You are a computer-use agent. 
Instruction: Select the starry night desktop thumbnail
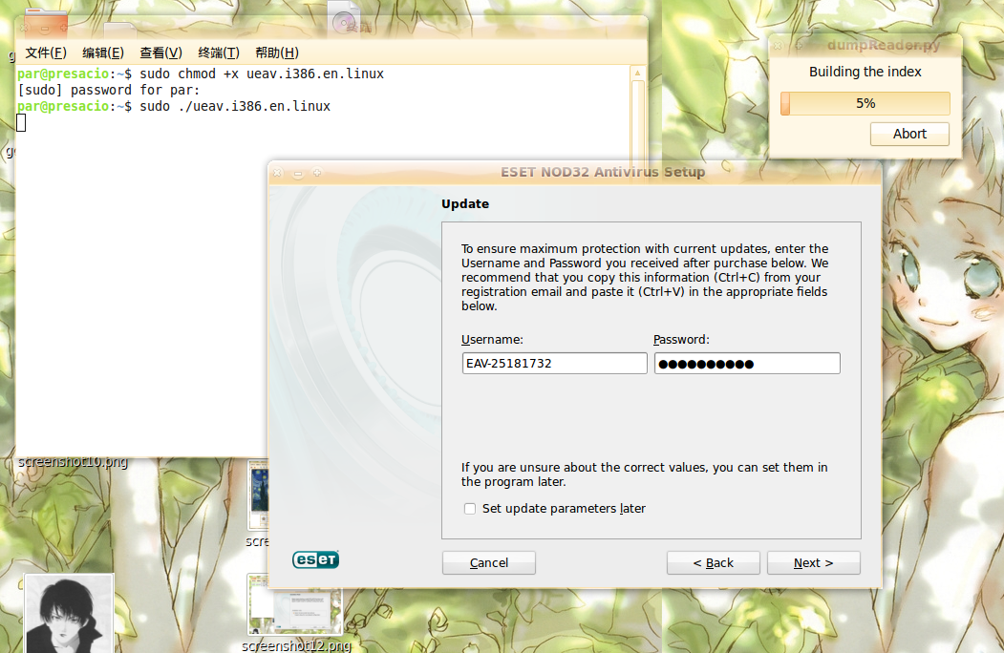tap(259, 495)
